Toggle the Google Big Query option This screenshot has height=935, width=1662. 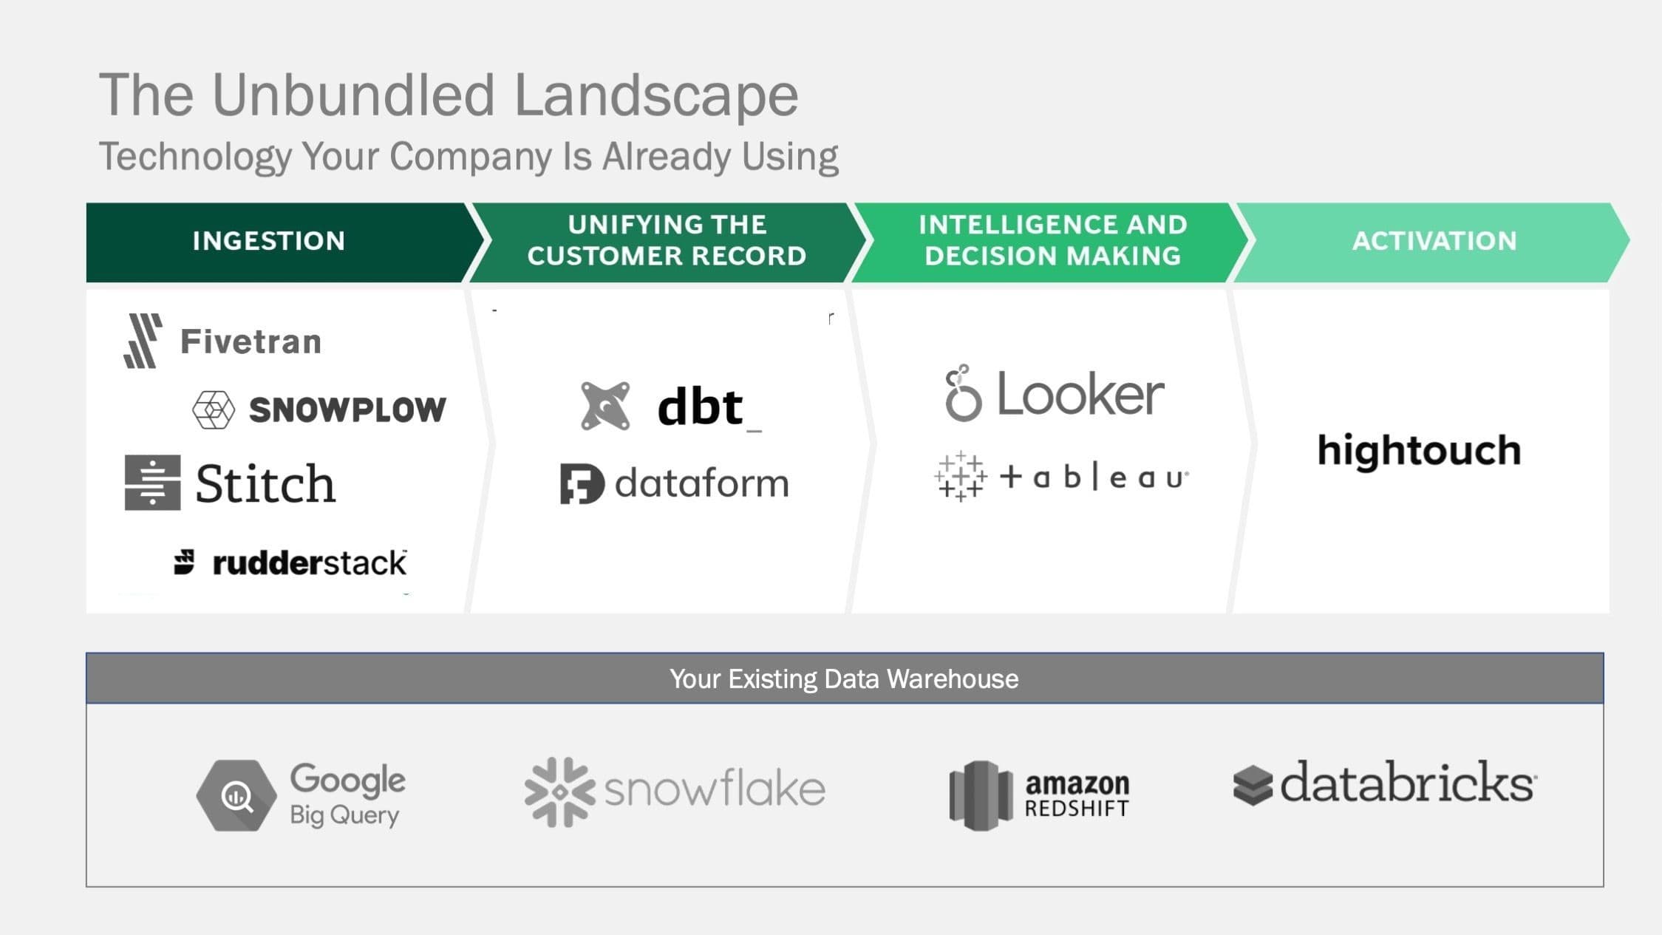[x=302, y=792]
